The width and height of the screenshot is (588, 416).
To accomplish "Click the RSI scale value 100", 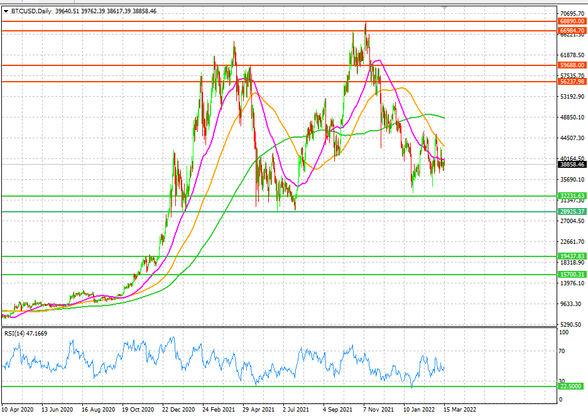I will pos(563,332).
